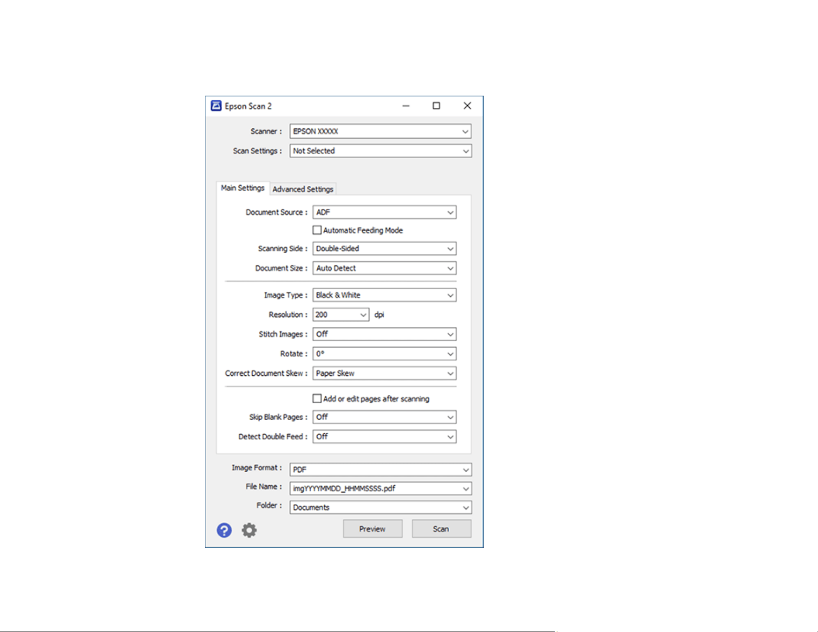Click the Epson Scan 2 app icon

pyautogui.click(x=216, y=106)
